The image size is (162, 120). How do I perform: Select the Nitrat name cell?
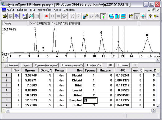click(75, 95)
